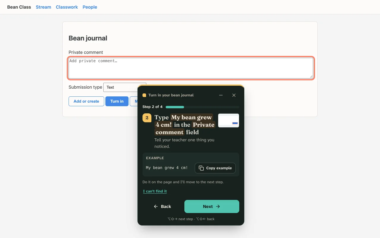Select the "Step 2 of 4" label
Image resolution: width=380 pixels, height=238 pixels.
pos(153,107)
